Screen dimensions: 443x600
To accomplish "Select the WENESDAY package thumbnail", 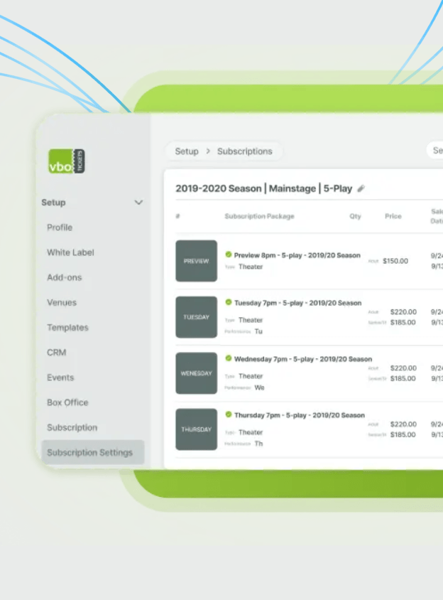I will tap(196, 373).
